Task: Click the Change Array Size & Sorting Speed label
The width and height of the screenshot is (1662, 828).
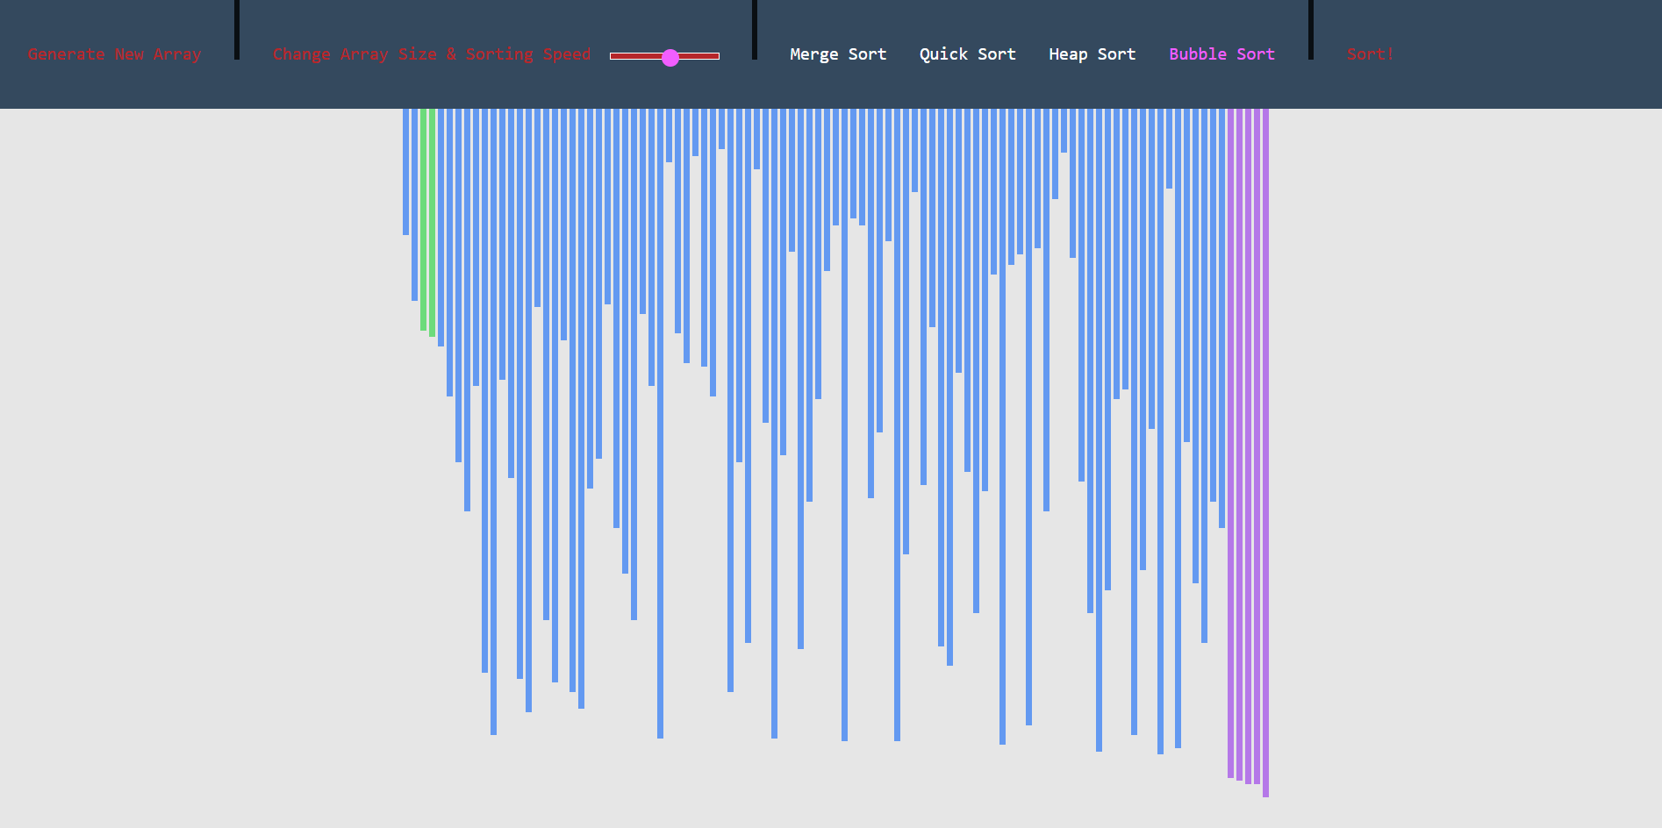Action: (x=431, y=54)
